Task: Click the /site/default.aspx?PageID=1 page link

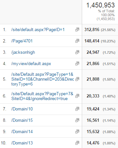Action: pos(38,30)
